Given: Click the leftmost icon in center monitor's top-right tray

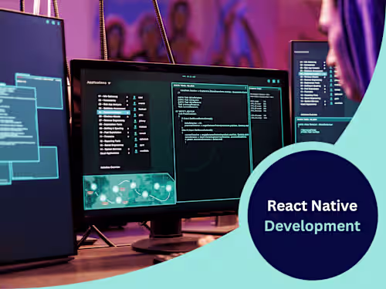Looking at the screenshot, I should [x=269, y=81].
